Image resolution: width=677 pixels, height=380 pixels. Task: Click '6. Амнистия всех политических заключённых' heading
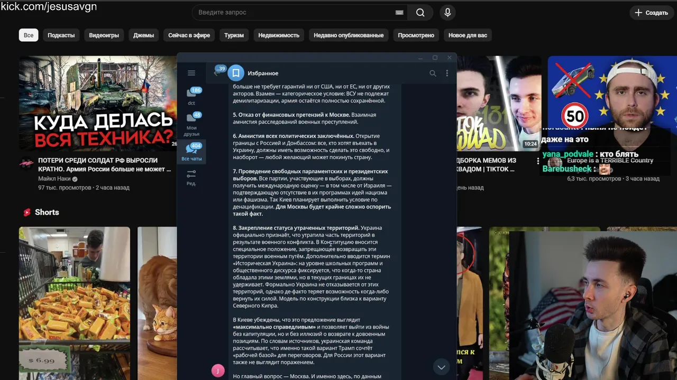point(294,136)
